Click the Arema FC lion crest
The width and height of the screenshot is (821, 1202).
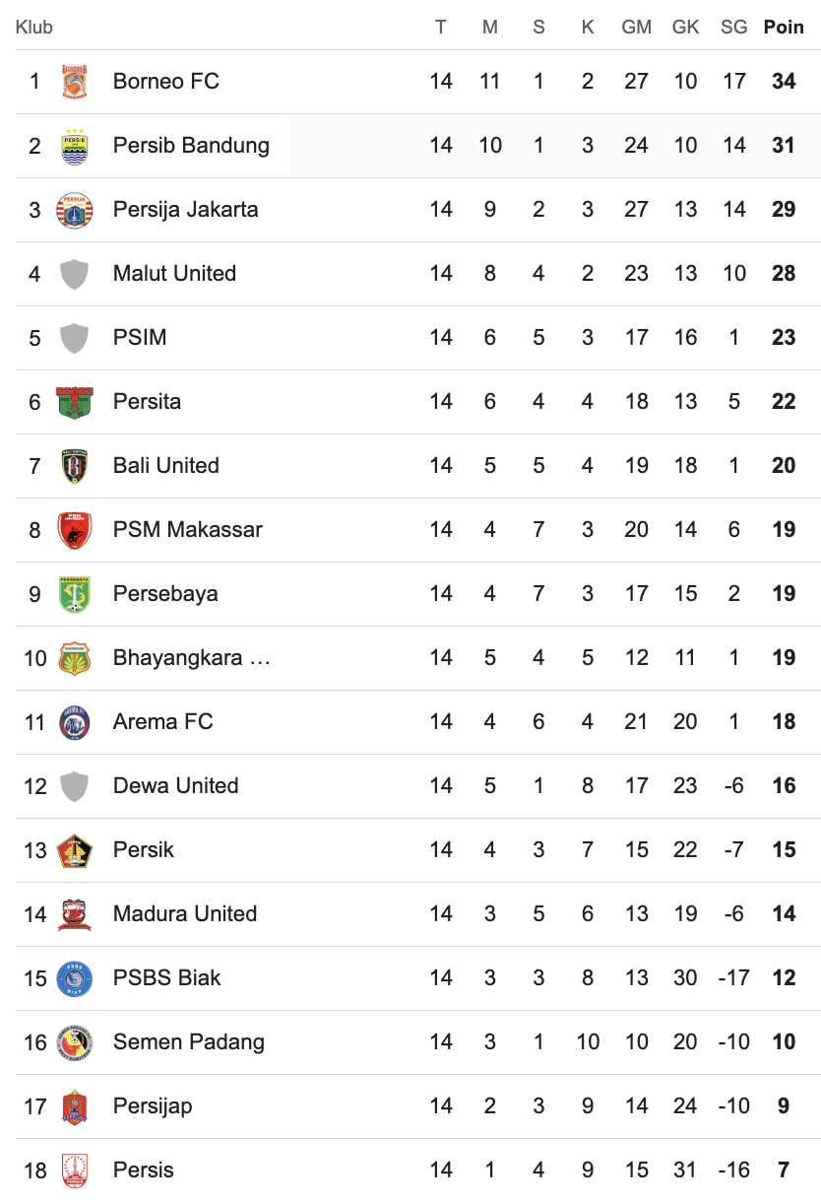coord(74,722)
